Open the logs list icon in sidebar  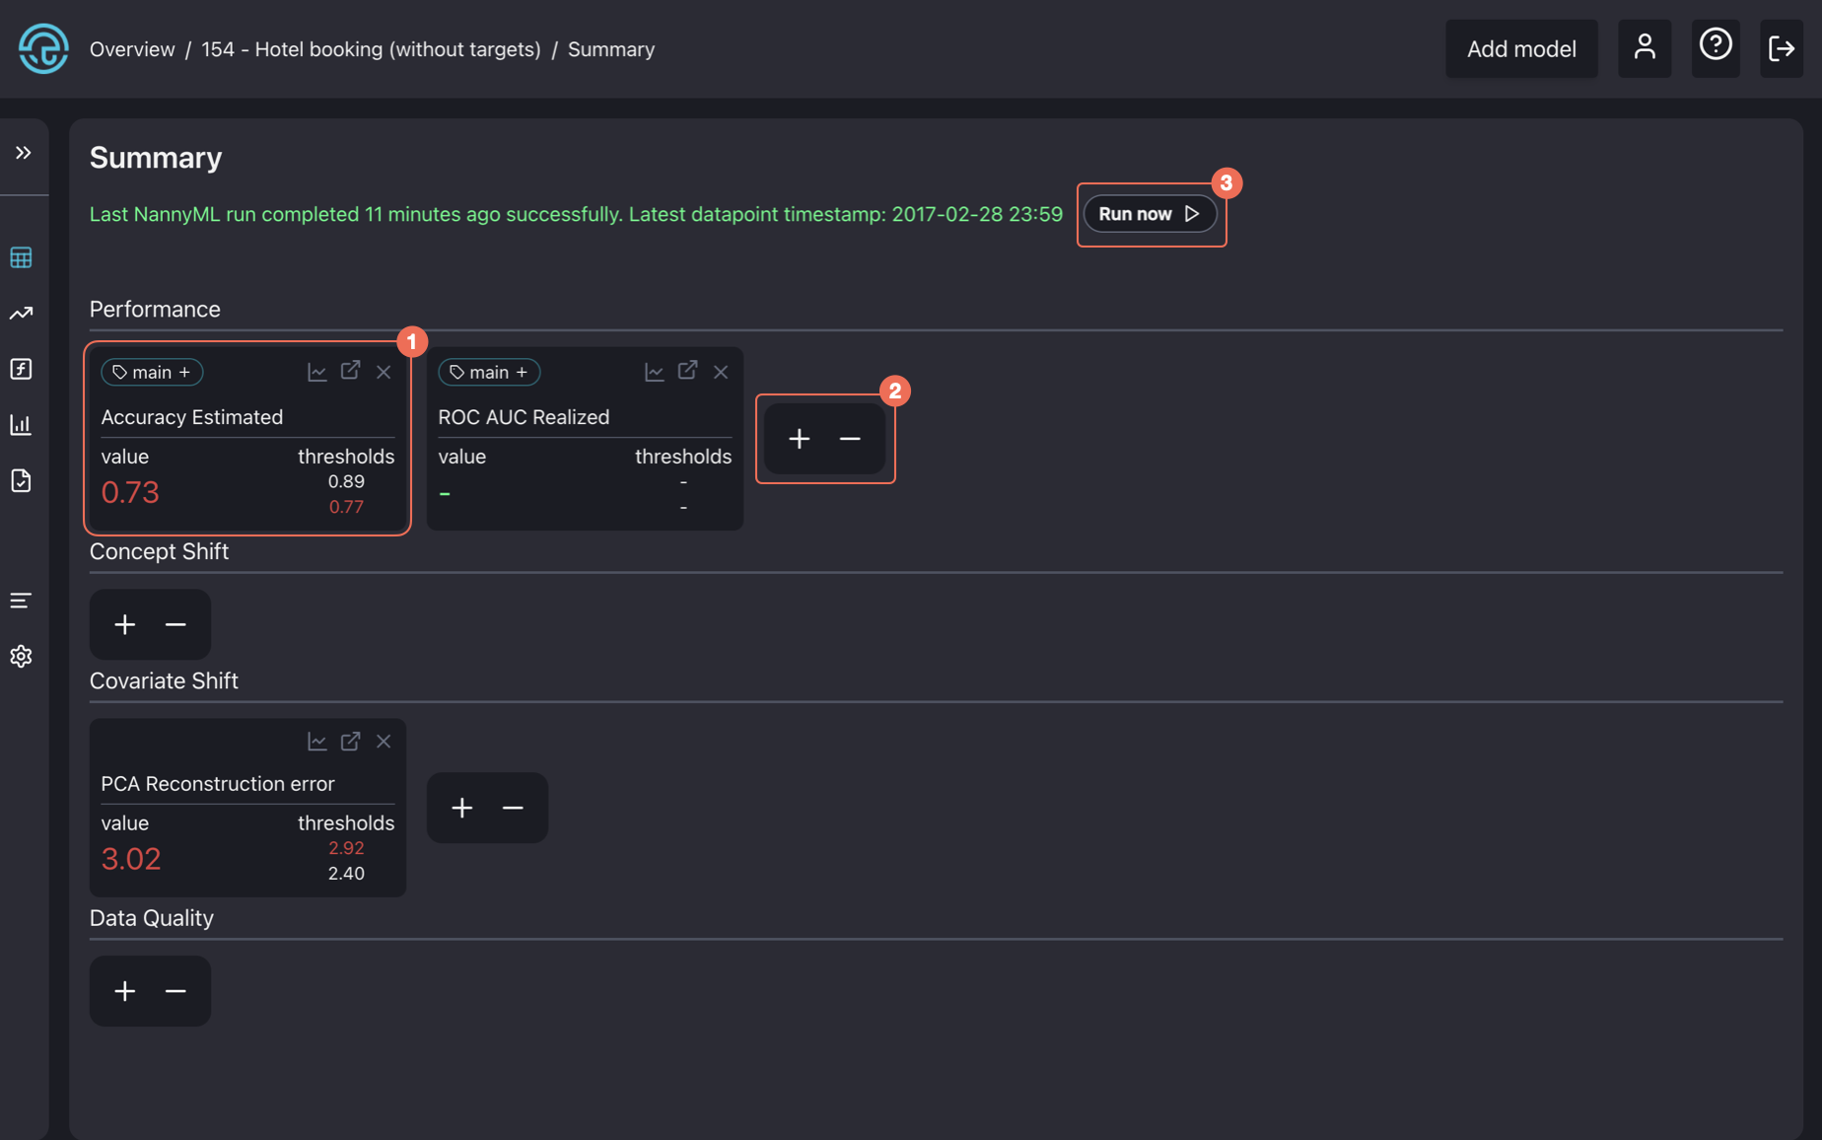(x=21, y=601)
